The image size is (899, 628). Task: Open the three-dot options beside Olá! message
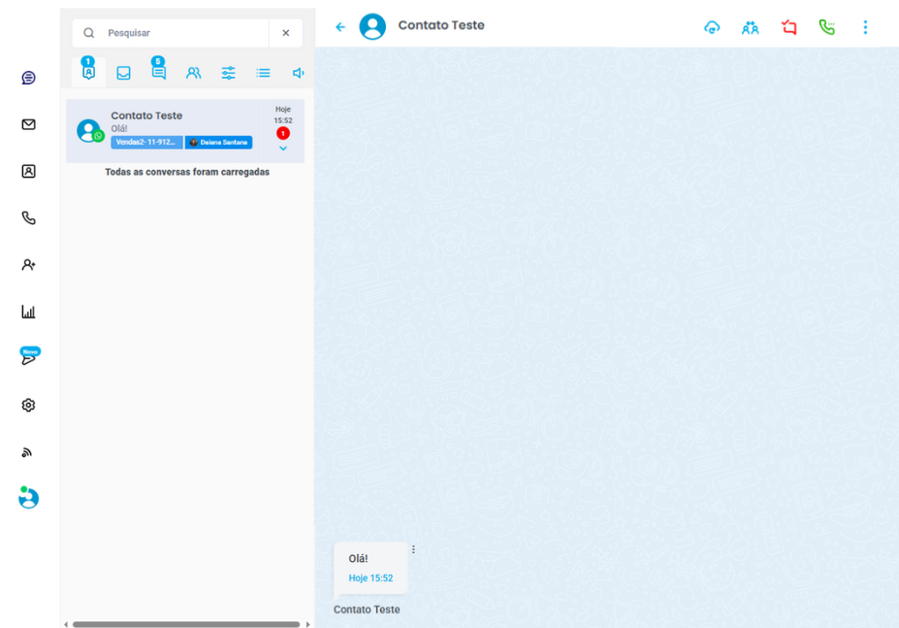coord(413,549)
